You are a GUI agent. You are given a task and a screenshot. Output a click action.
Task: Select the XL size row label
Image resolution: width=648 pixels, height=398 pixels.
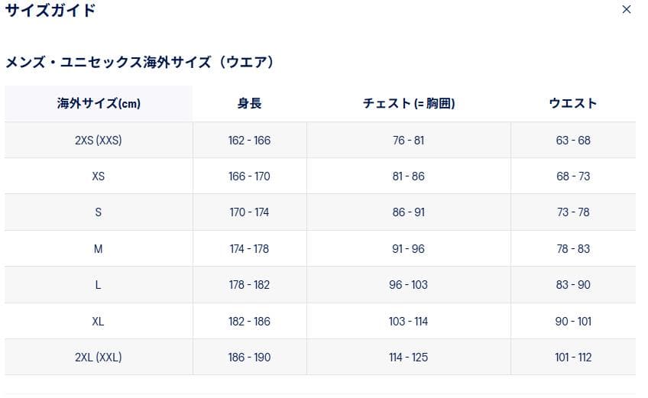tap(99, 322)
